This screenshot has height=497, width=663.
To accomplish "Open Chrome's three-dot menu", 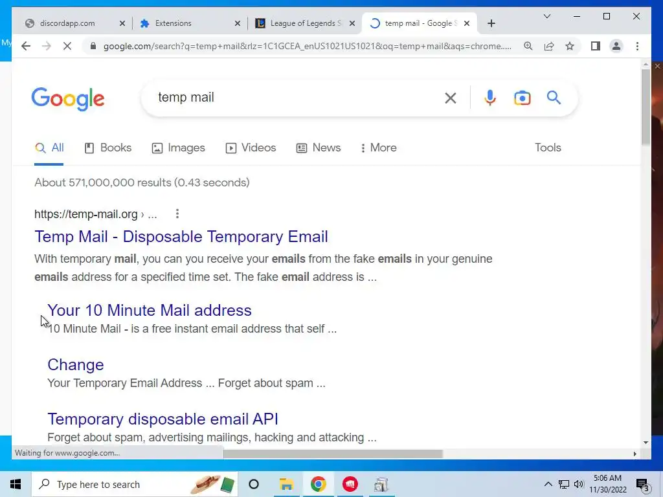I will 637,46.
